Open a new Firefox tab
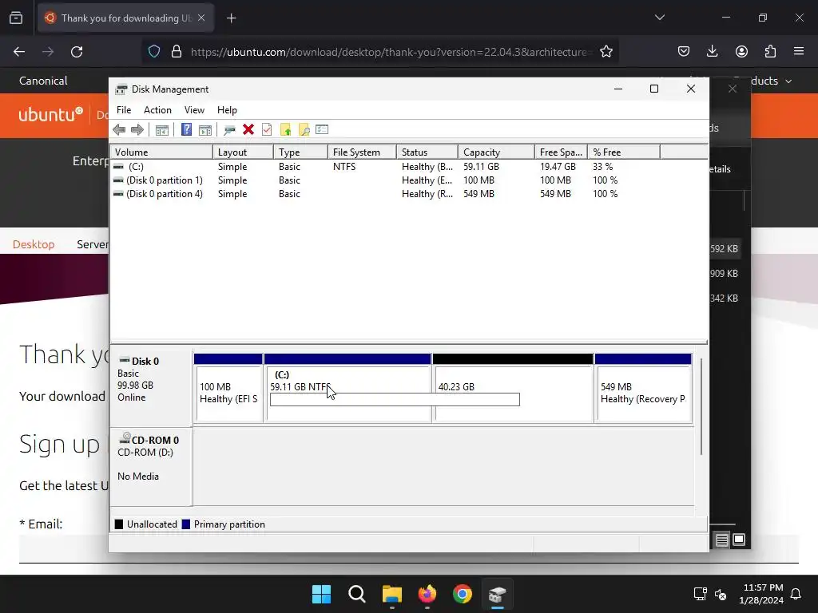The height and width of the screenshot is (613, 818). (231, 18)
